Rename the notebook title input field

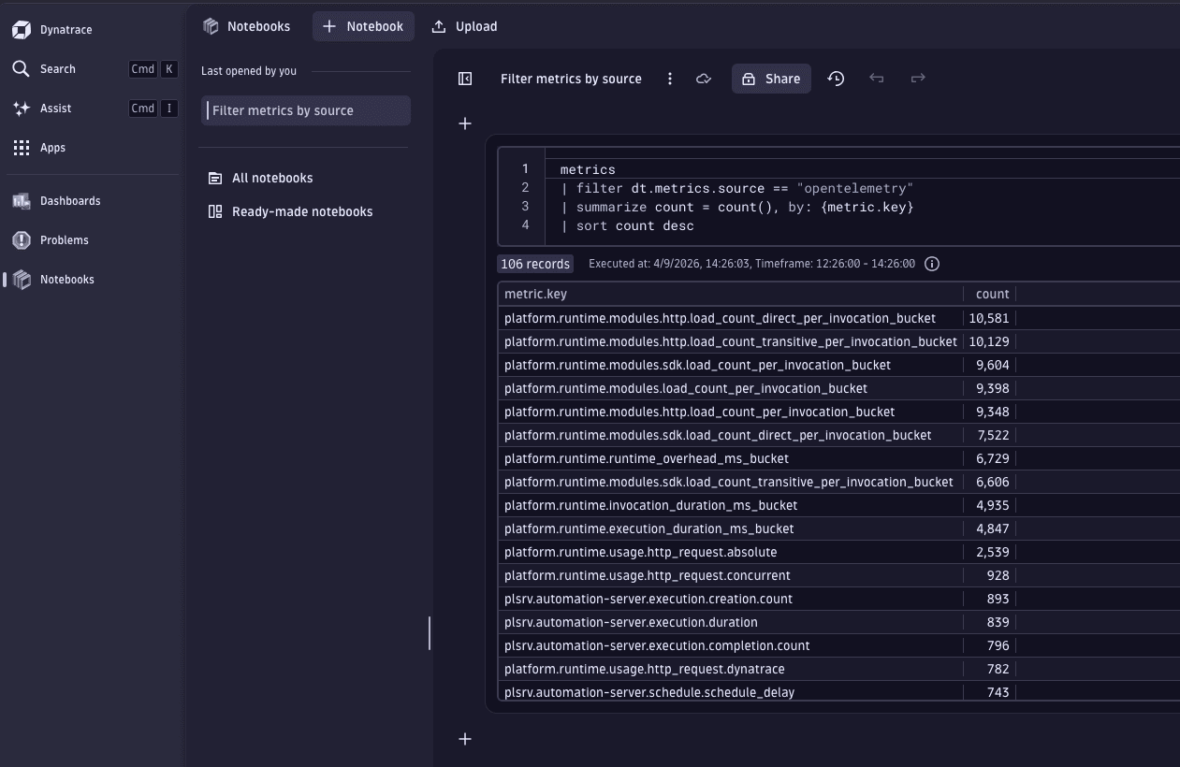pos(571,79)
